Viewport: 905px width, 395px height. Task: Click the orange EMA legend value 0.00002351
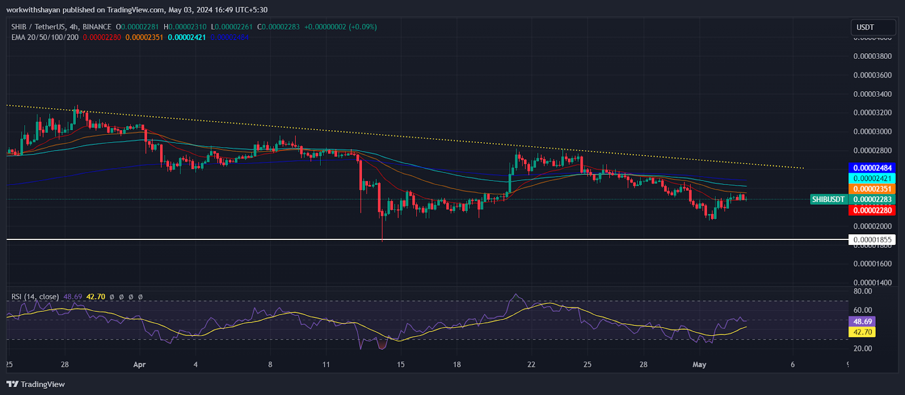click(x=144, y=37)
